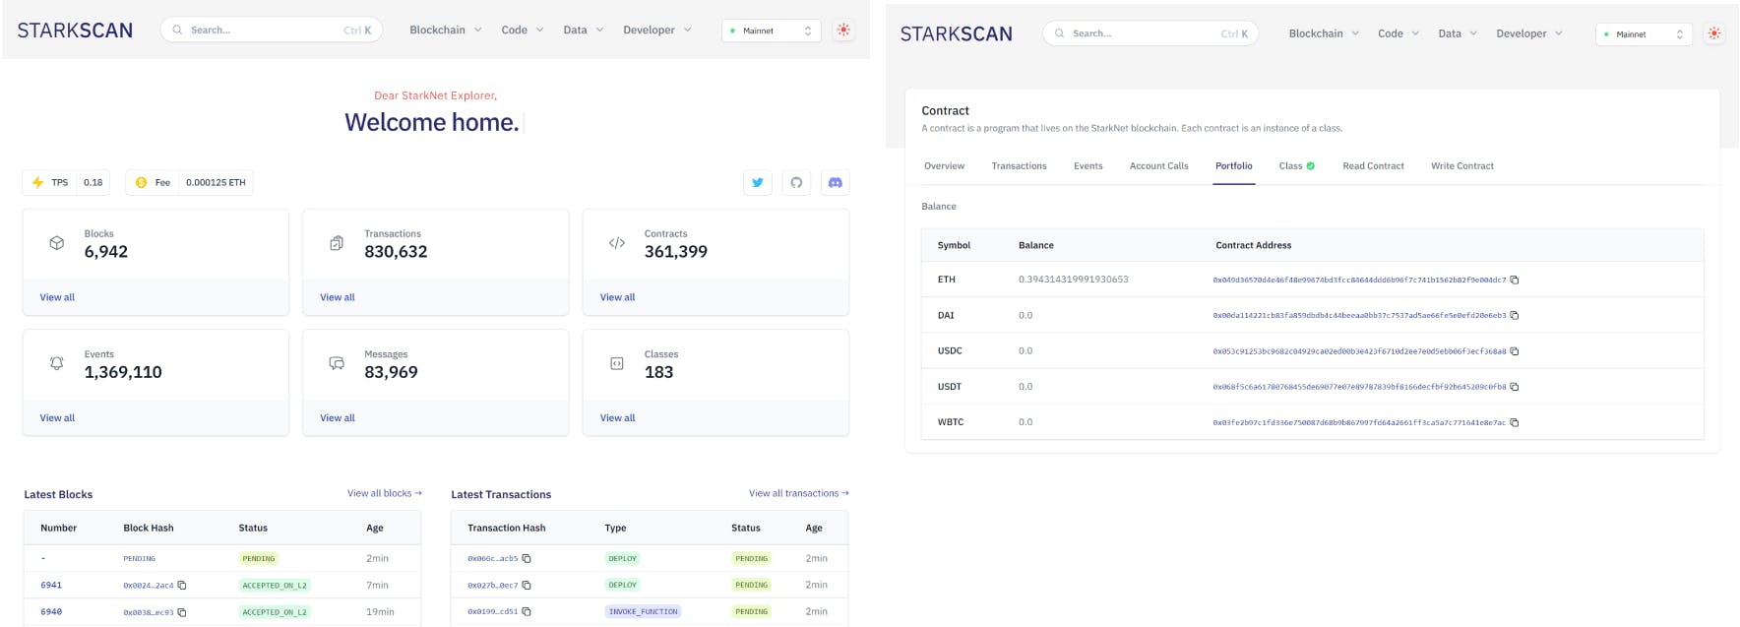1740x627 pixels.
Task: Open the Code menu in Contract window
Action: coord(1398,33)
